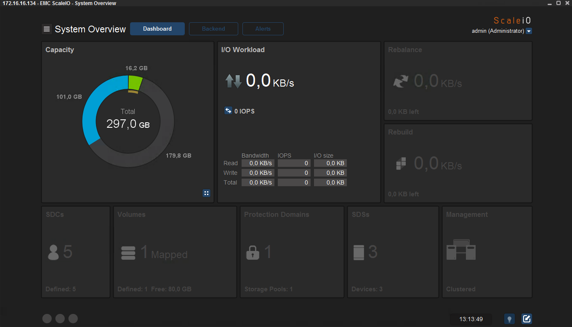Image resolution: width=572 pixels, height=327 pixels.
Task: Toggle the capacity tile grid view button
Action: 206,193
